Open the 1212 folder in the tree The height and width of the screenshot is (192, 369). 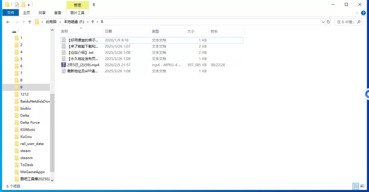tap(24, 94)
